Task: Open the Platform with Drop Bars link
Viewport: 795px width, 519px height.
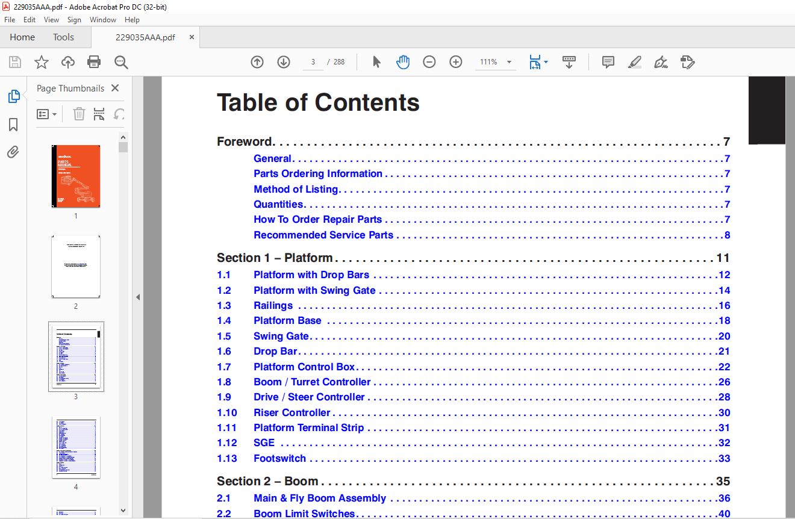Action: coord(311,275)
